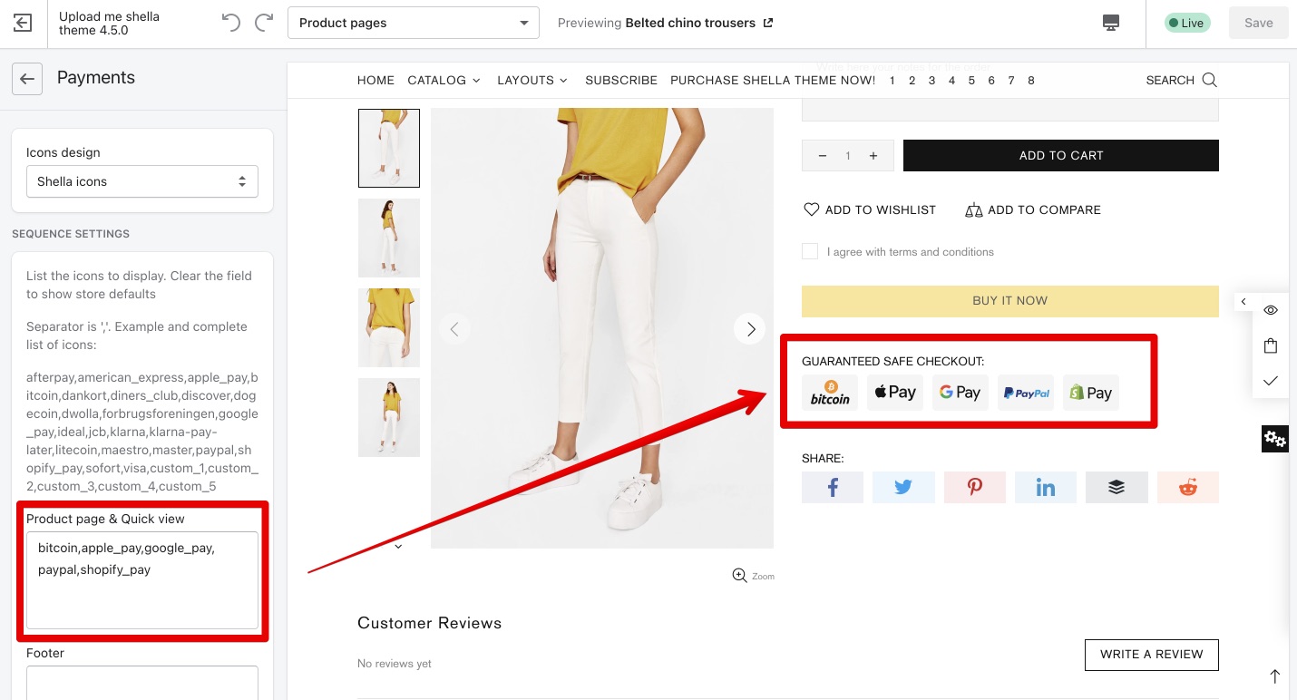Open the eye icon in side panel
The image size is (1297, 700).
[1271, 310]
